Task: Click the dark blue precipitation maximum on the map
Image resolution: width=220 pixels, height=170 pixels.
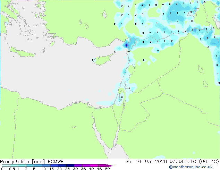Action: click(127, 45)
